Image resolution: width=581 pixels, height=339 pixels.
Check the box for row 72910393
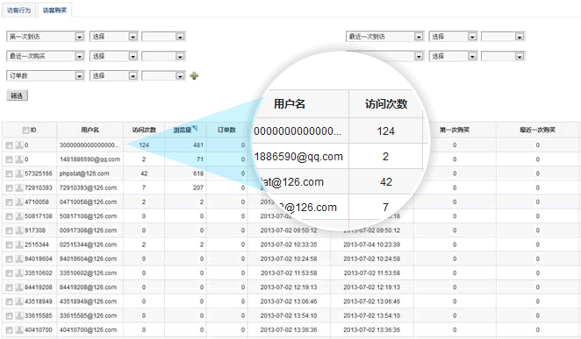pyautogui.click(x=10, y=188)
